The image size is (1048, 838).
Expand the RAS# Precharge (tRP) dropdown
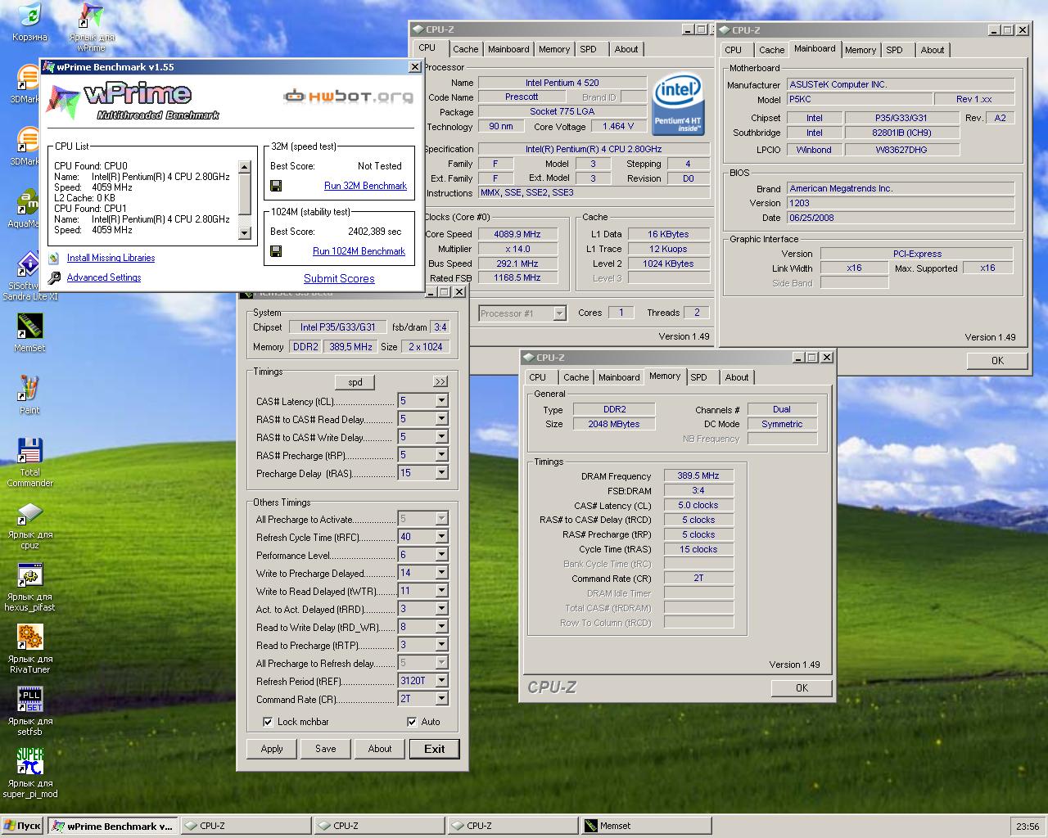coord(441,455)
